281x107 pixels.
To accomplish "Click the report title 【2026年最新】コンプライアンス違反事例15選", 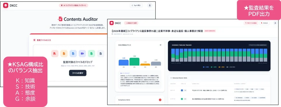I will (157, 31).
